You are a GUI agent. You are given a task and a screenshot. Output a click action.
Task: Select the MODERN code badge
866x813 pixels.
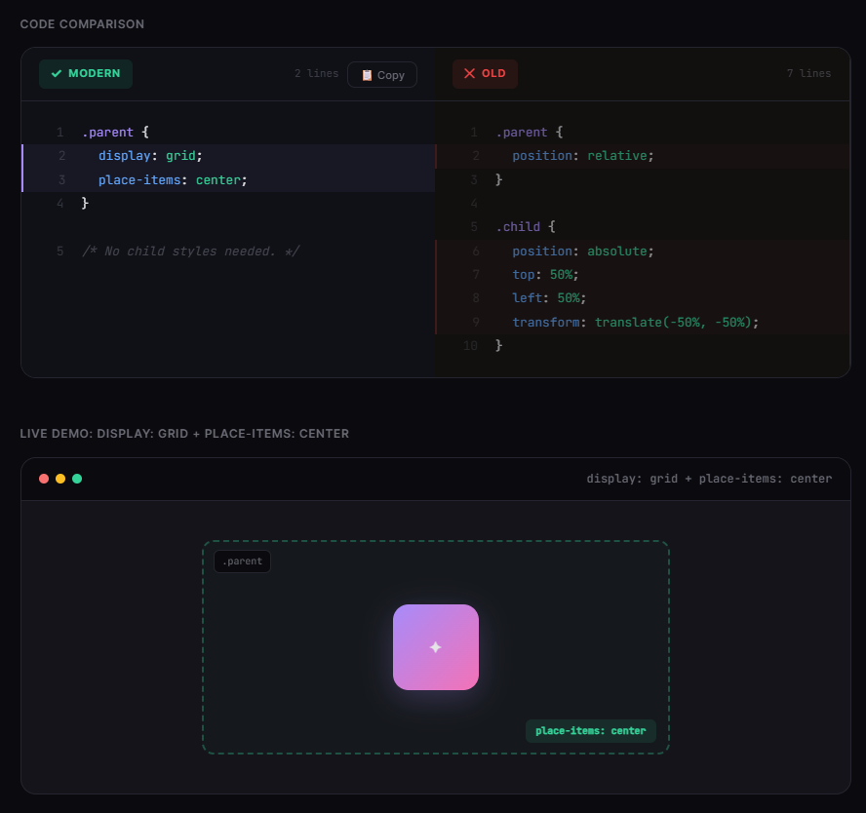86,73
